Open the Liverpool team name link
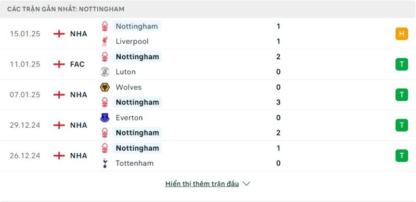Viewport: 416px width, 202px height. (132, 42)
